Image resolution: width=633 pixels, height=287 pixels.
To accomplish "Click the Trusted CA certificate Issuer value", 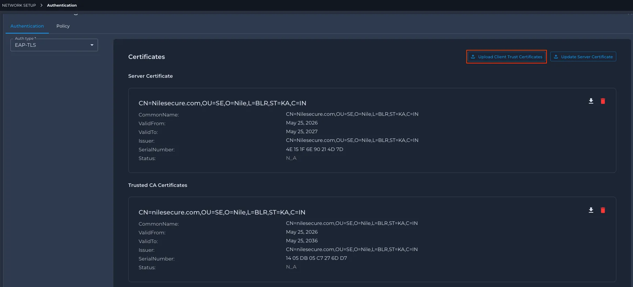I will (x=352, y=249).
